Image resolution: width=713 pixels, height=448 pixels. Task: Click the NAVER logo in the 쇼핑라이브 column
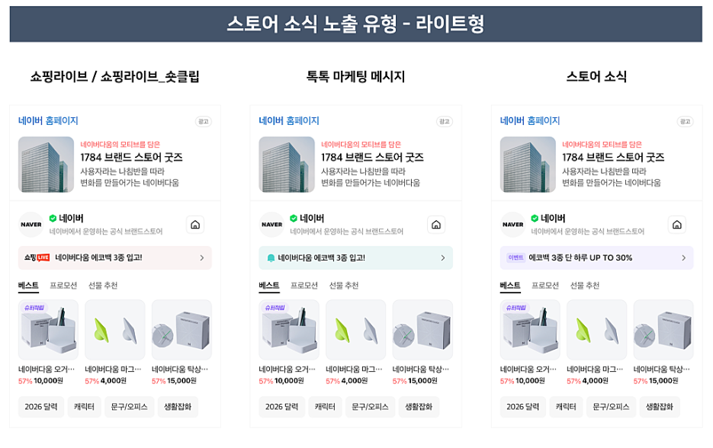(x=31, y=225)
